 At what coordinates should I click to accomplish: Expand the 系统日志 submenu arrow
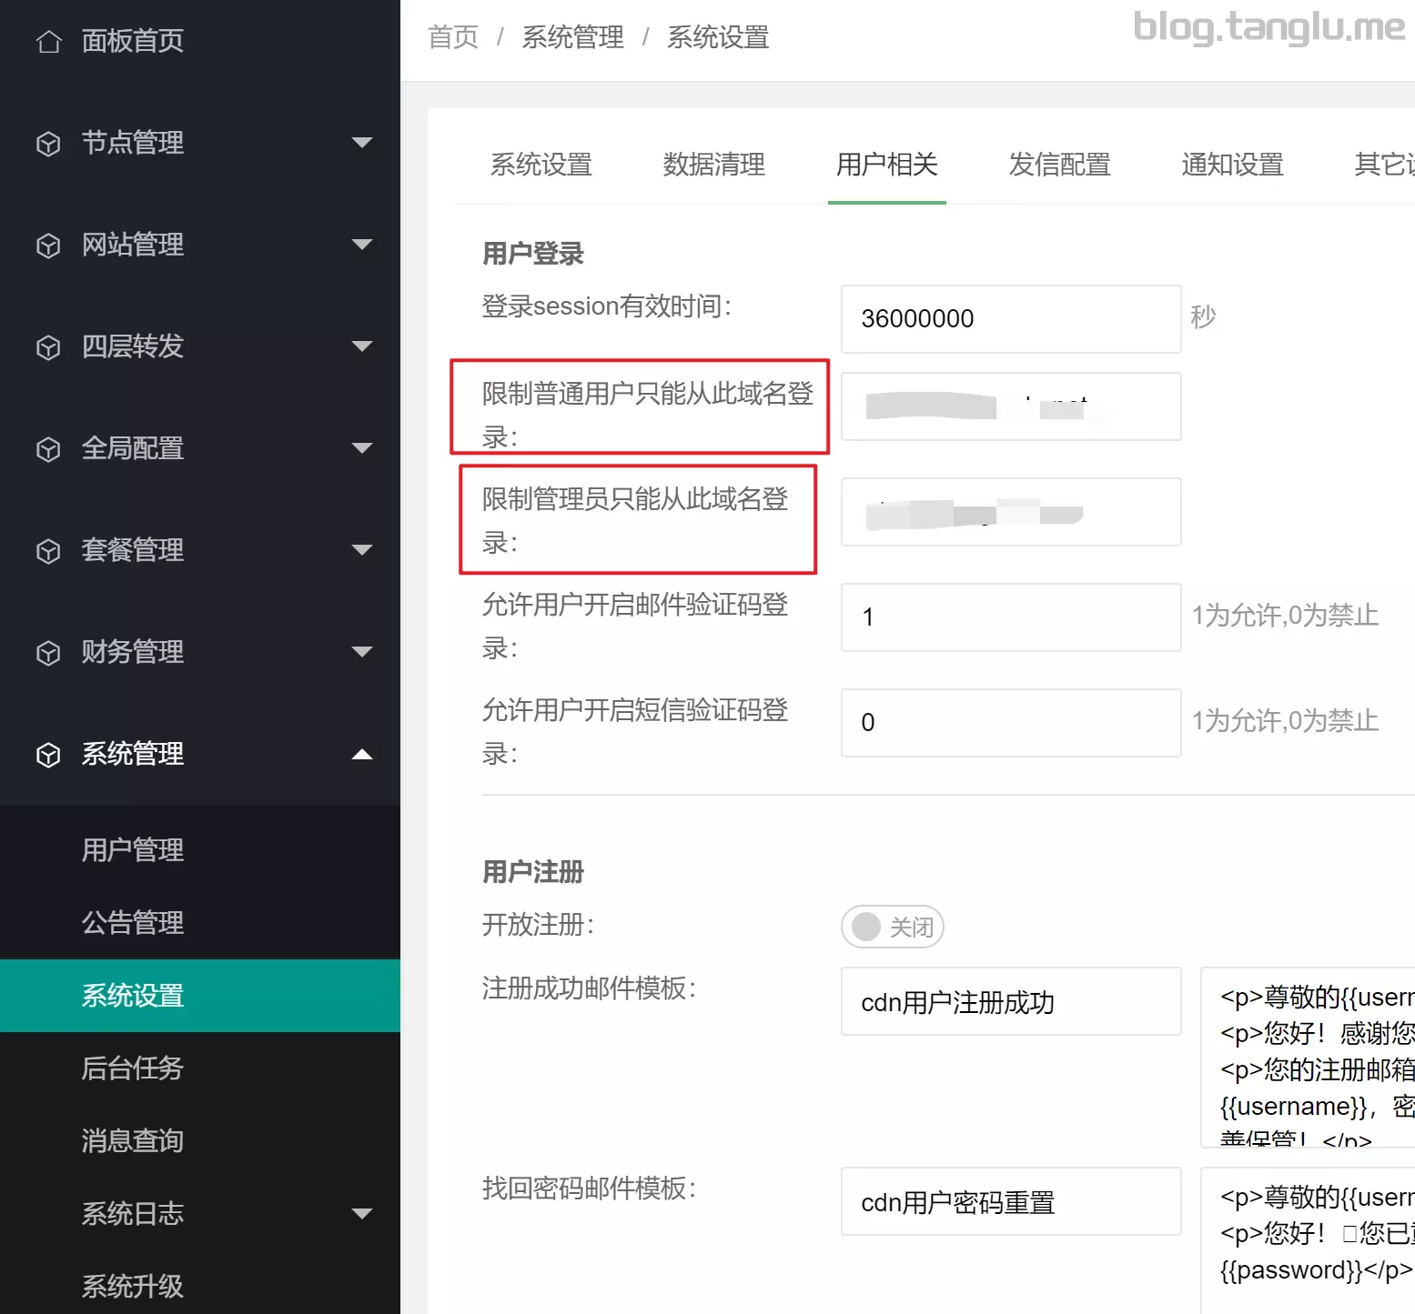click(362, 1214)
